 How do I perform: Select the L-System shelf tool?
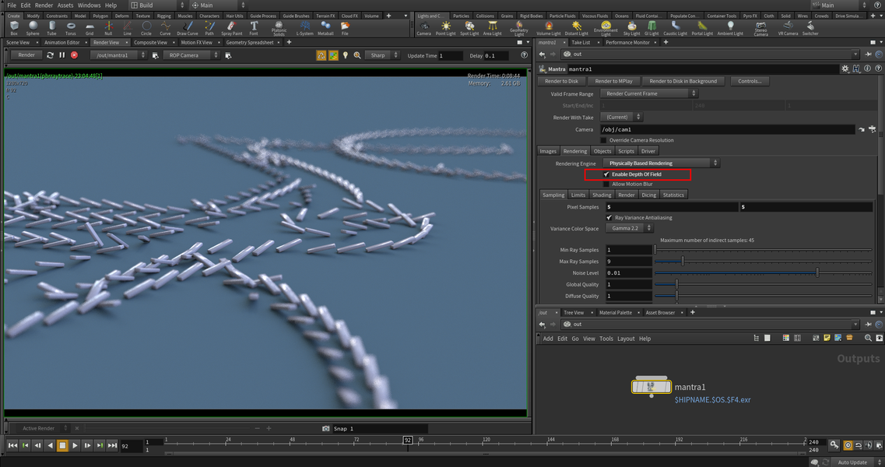click(305, 28)
